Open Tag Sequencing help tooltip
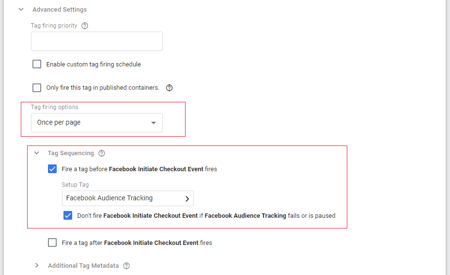 tap(102, 153)
